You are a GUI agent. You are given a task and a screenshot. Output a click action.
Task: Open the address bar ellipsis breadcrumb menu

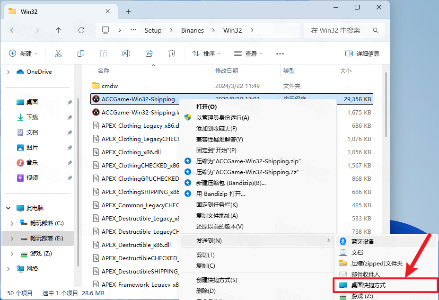[133, 30]
